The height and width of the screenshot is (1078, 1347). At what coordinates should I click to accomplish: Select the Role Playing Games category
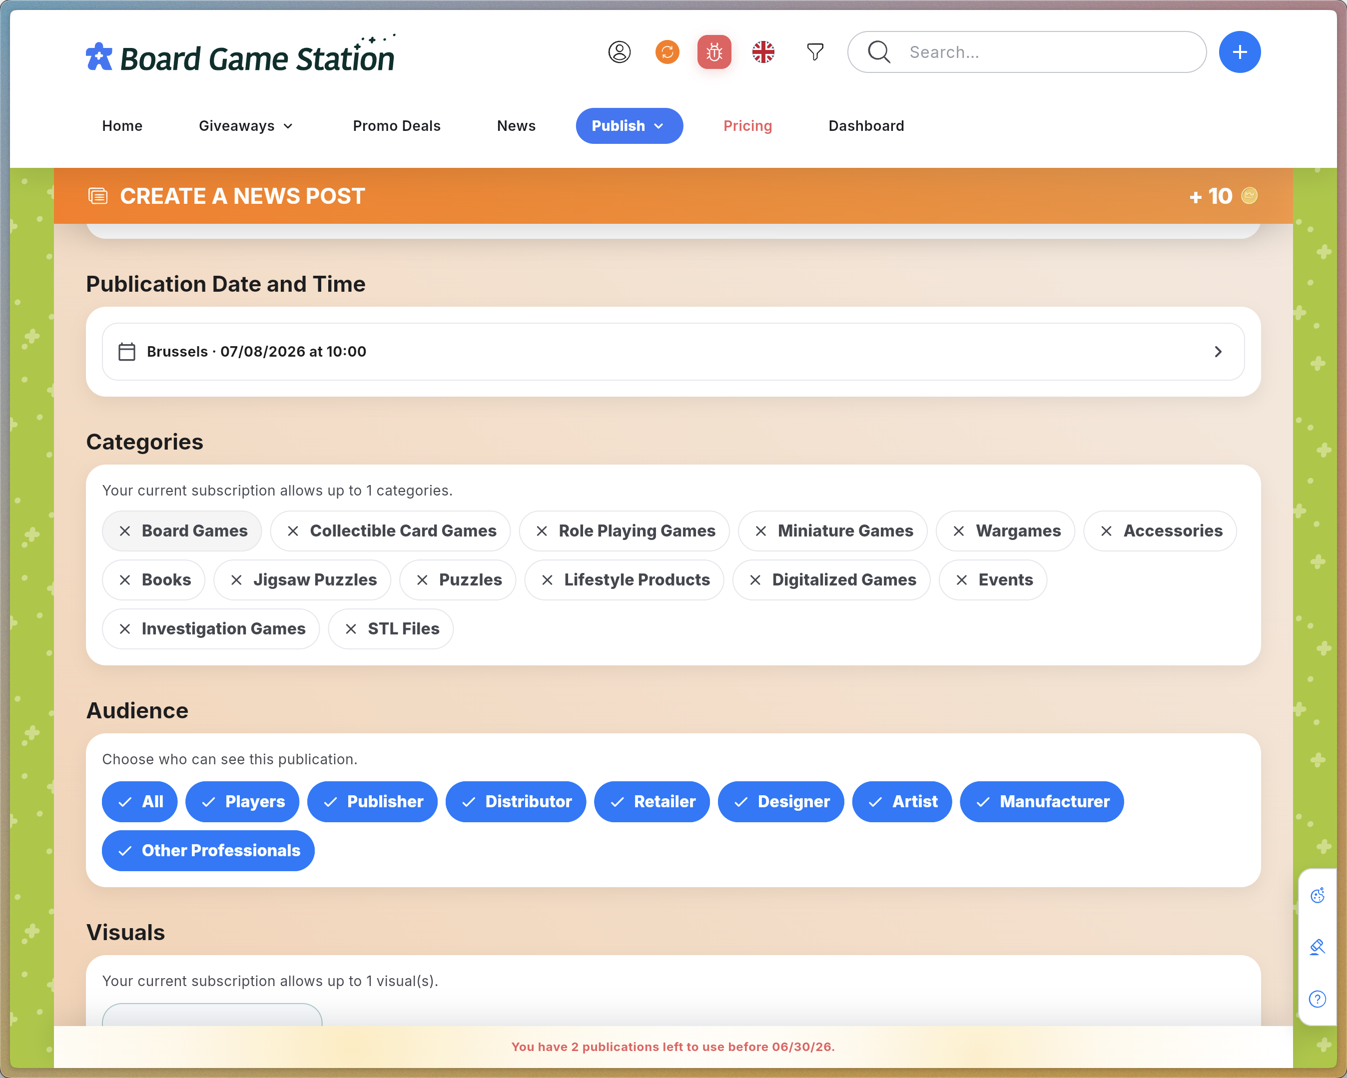click(624, 531)
